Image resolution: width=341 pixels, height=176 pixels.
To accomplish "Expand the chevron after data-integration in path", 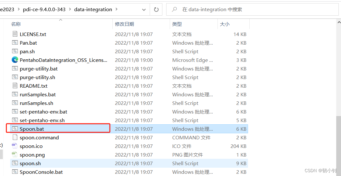I will [x=116, y=9].
